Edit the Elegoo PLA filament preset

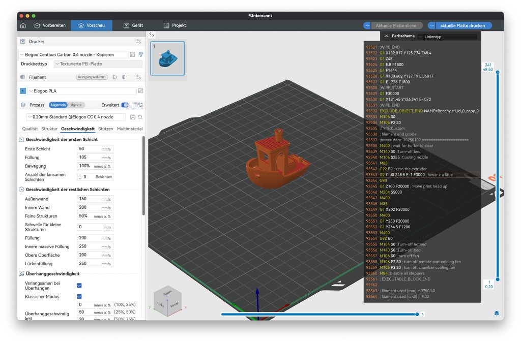tap(141, 91)
